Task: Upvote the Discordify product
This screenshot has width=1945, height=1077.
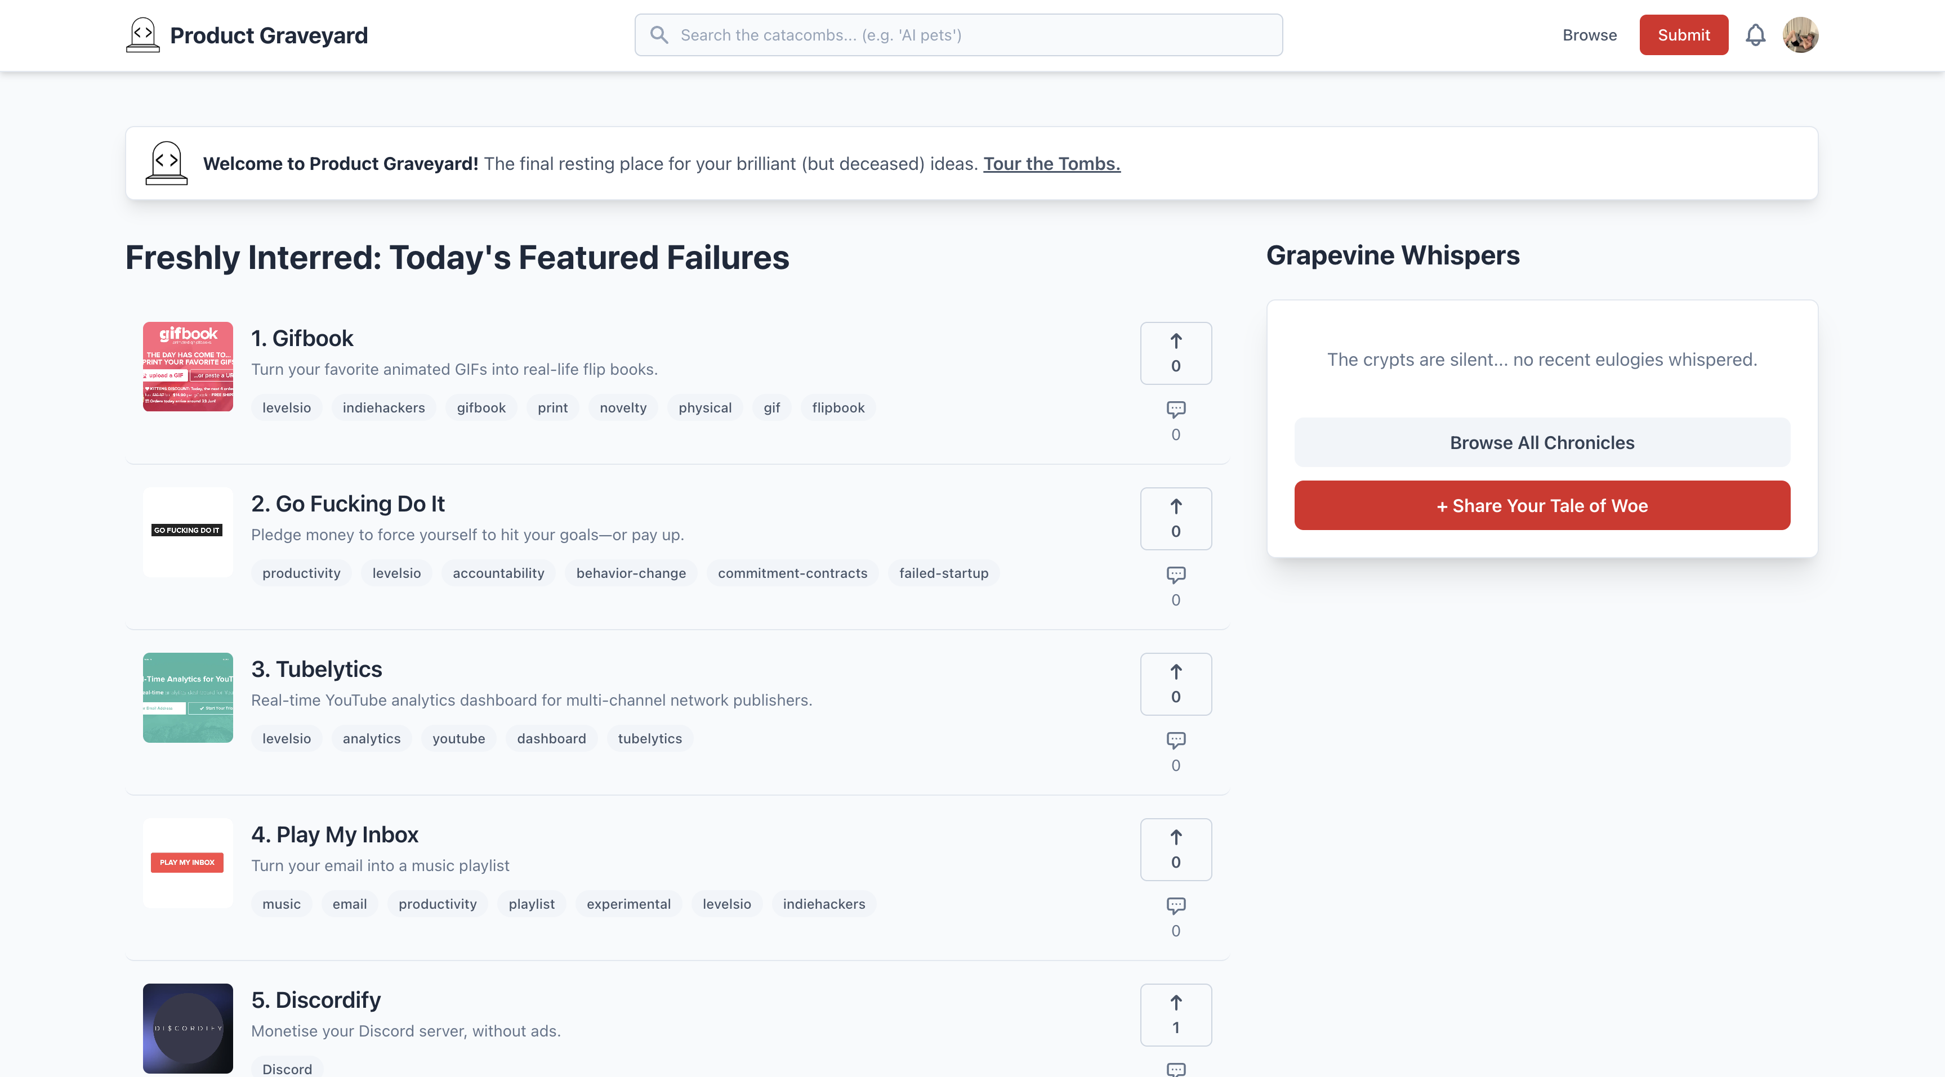Action: pyautogui.click(x=1176, y=1015)
